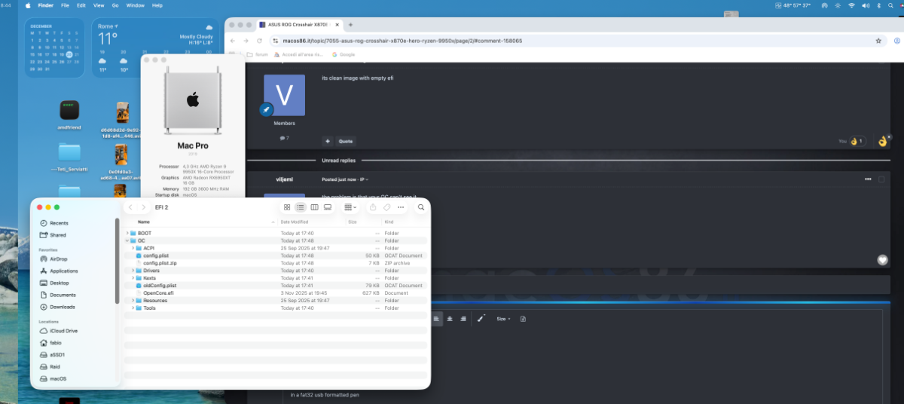Open Recents in Finder sidebar
The image size is (904, 404).
(53, 224)
